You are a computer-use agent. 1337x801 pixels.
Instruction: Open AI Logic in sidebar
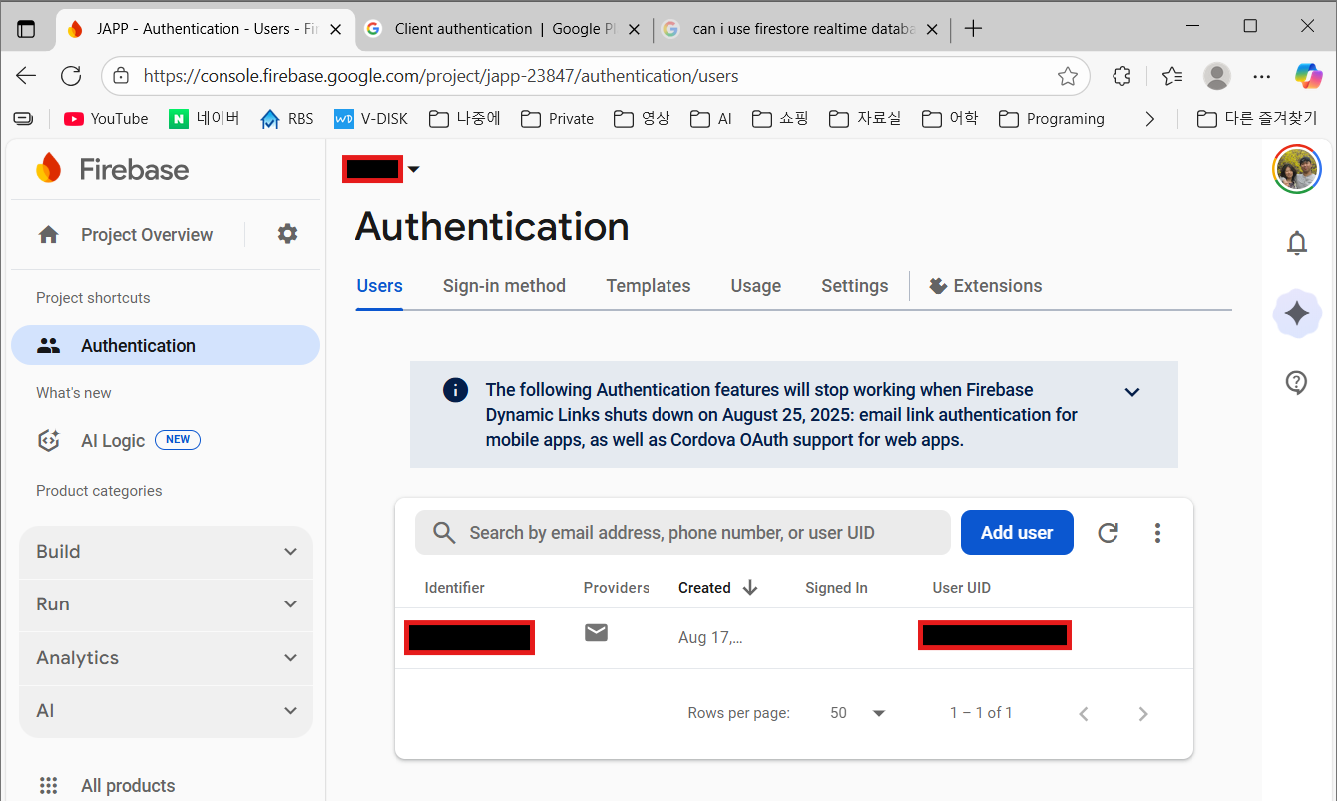(x=118, y=440)
